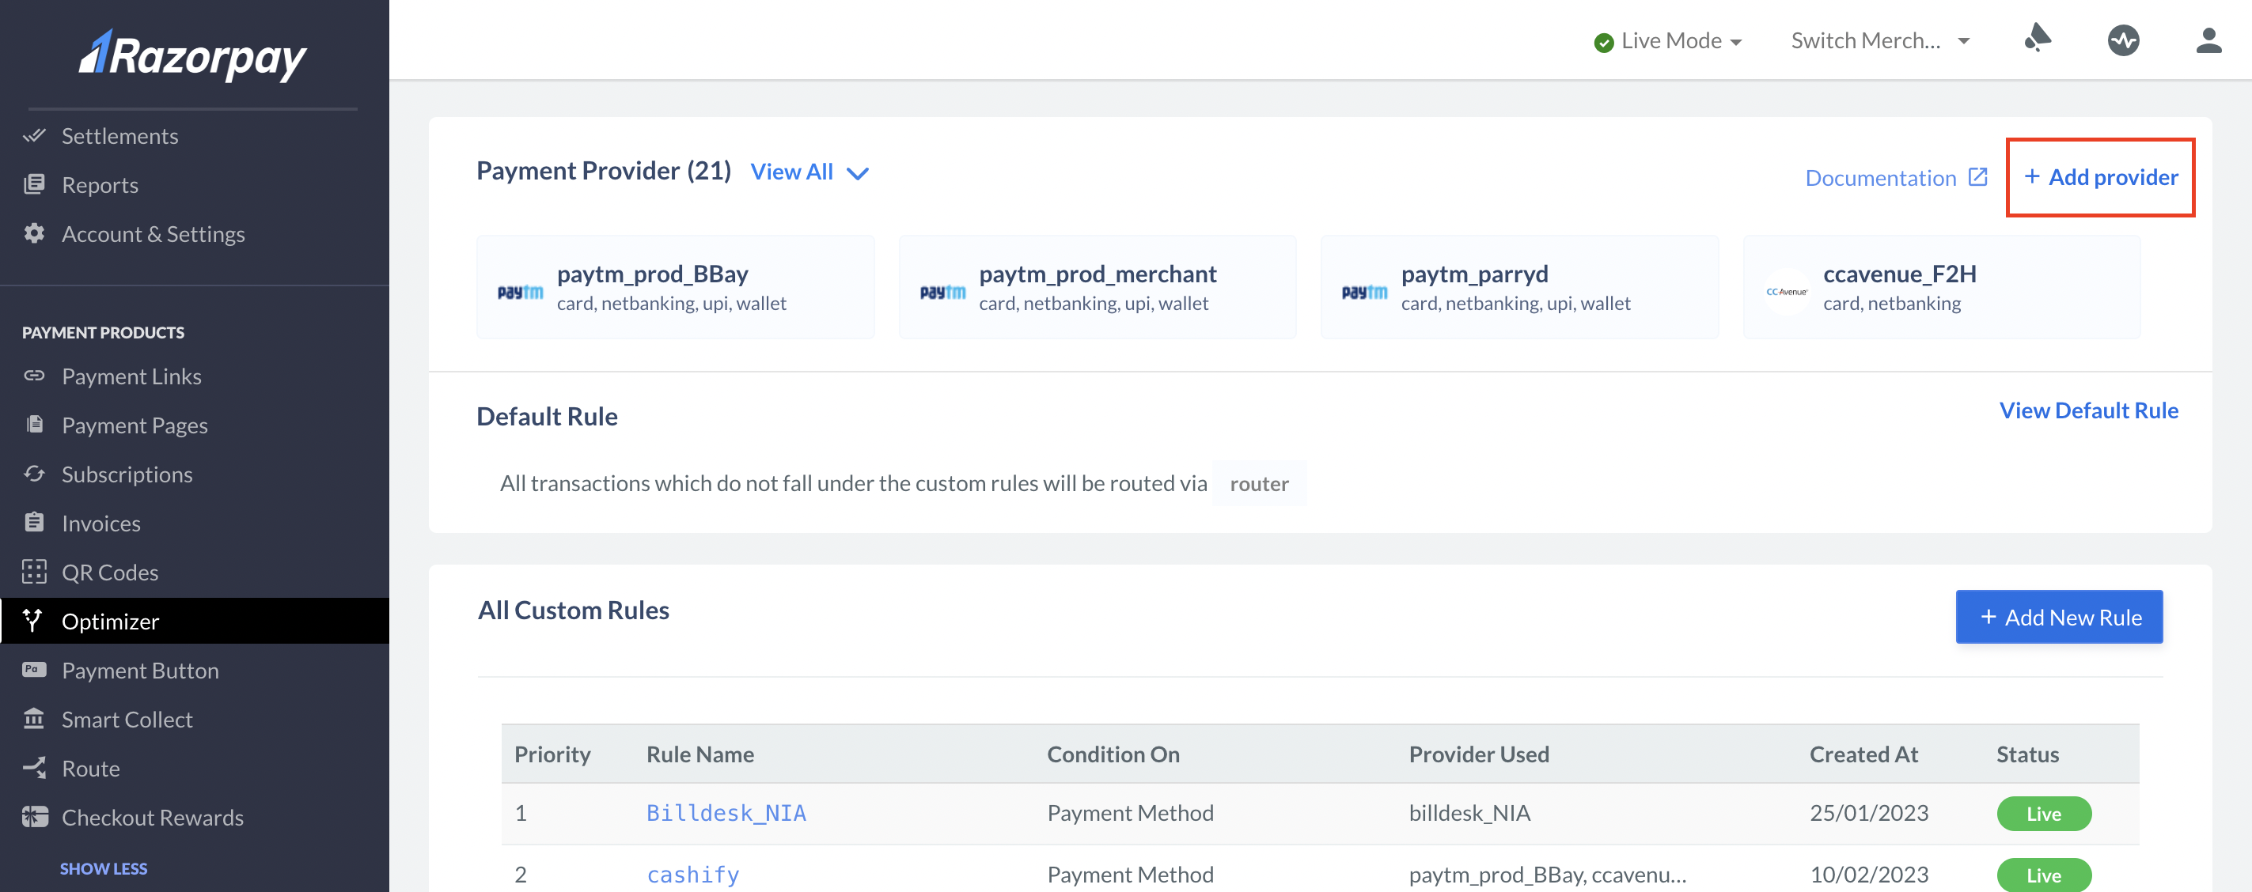Click the Paytm logo on paytm_prod_merchant

[x=942, y=292]
